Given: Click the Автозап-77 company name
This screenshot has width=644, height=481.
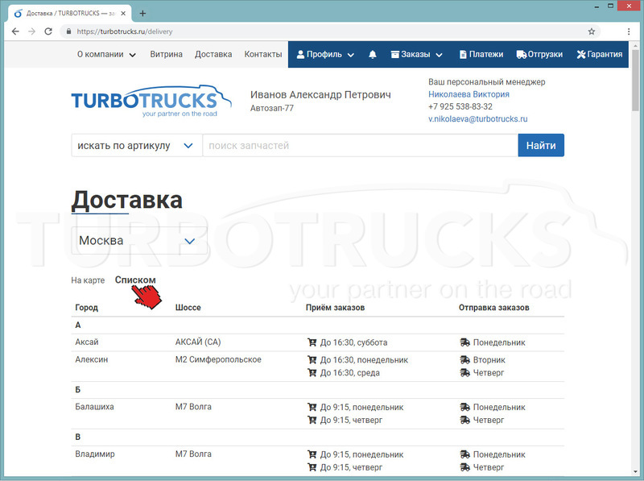Looking at the screenshot, I should [272, 108].
